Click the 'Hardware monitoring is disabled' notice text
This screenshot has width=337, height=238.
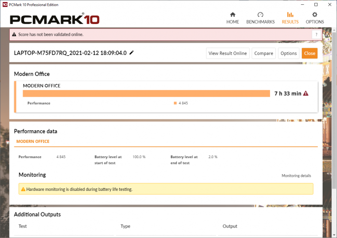tap(79, 189)
